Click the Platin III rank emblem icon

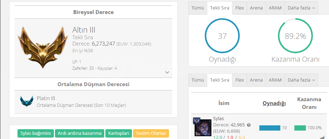[x=27, y=101]
